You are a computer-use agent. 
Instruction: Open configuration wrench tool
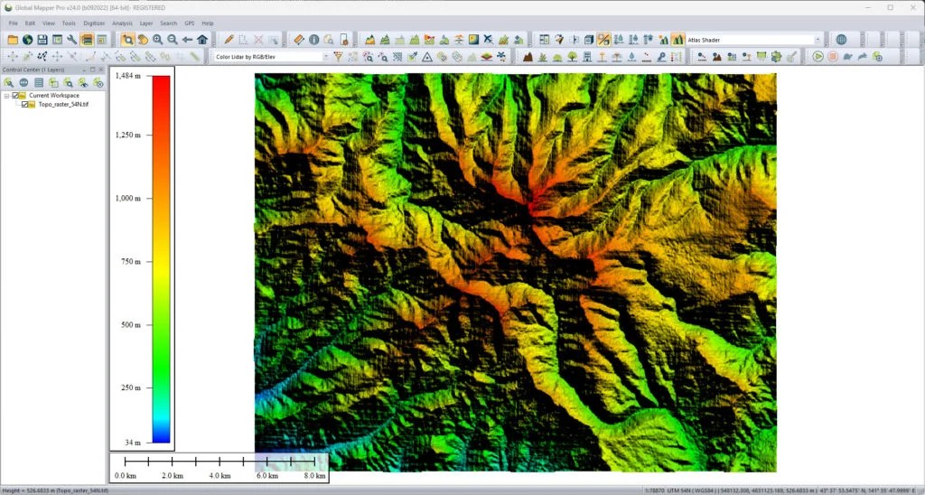[72, 40]
